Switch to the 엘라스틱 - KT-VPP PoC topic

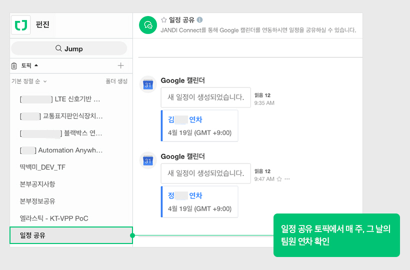(x=54, y=218)
